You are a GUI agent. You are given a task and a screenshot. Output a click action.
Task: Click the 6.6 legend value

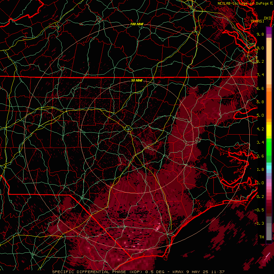click(x=260, y=88)
